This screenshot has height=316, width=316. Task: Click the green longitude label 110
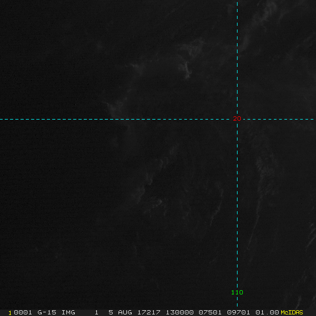pos(237,292)
